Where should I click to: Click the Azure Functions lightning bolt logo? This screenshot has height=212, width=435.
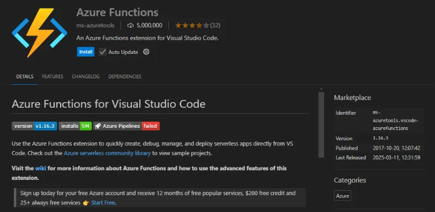39,33
